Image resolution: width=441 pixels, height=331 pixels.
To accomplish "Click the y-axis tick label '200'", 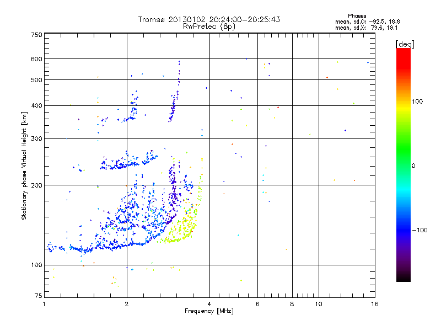I will click(36, 185).
